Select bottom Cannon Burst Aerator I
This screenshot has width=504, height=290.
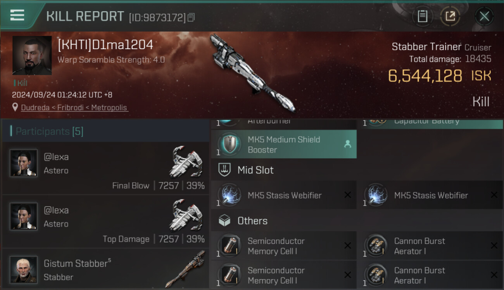[x=430, y=275]
